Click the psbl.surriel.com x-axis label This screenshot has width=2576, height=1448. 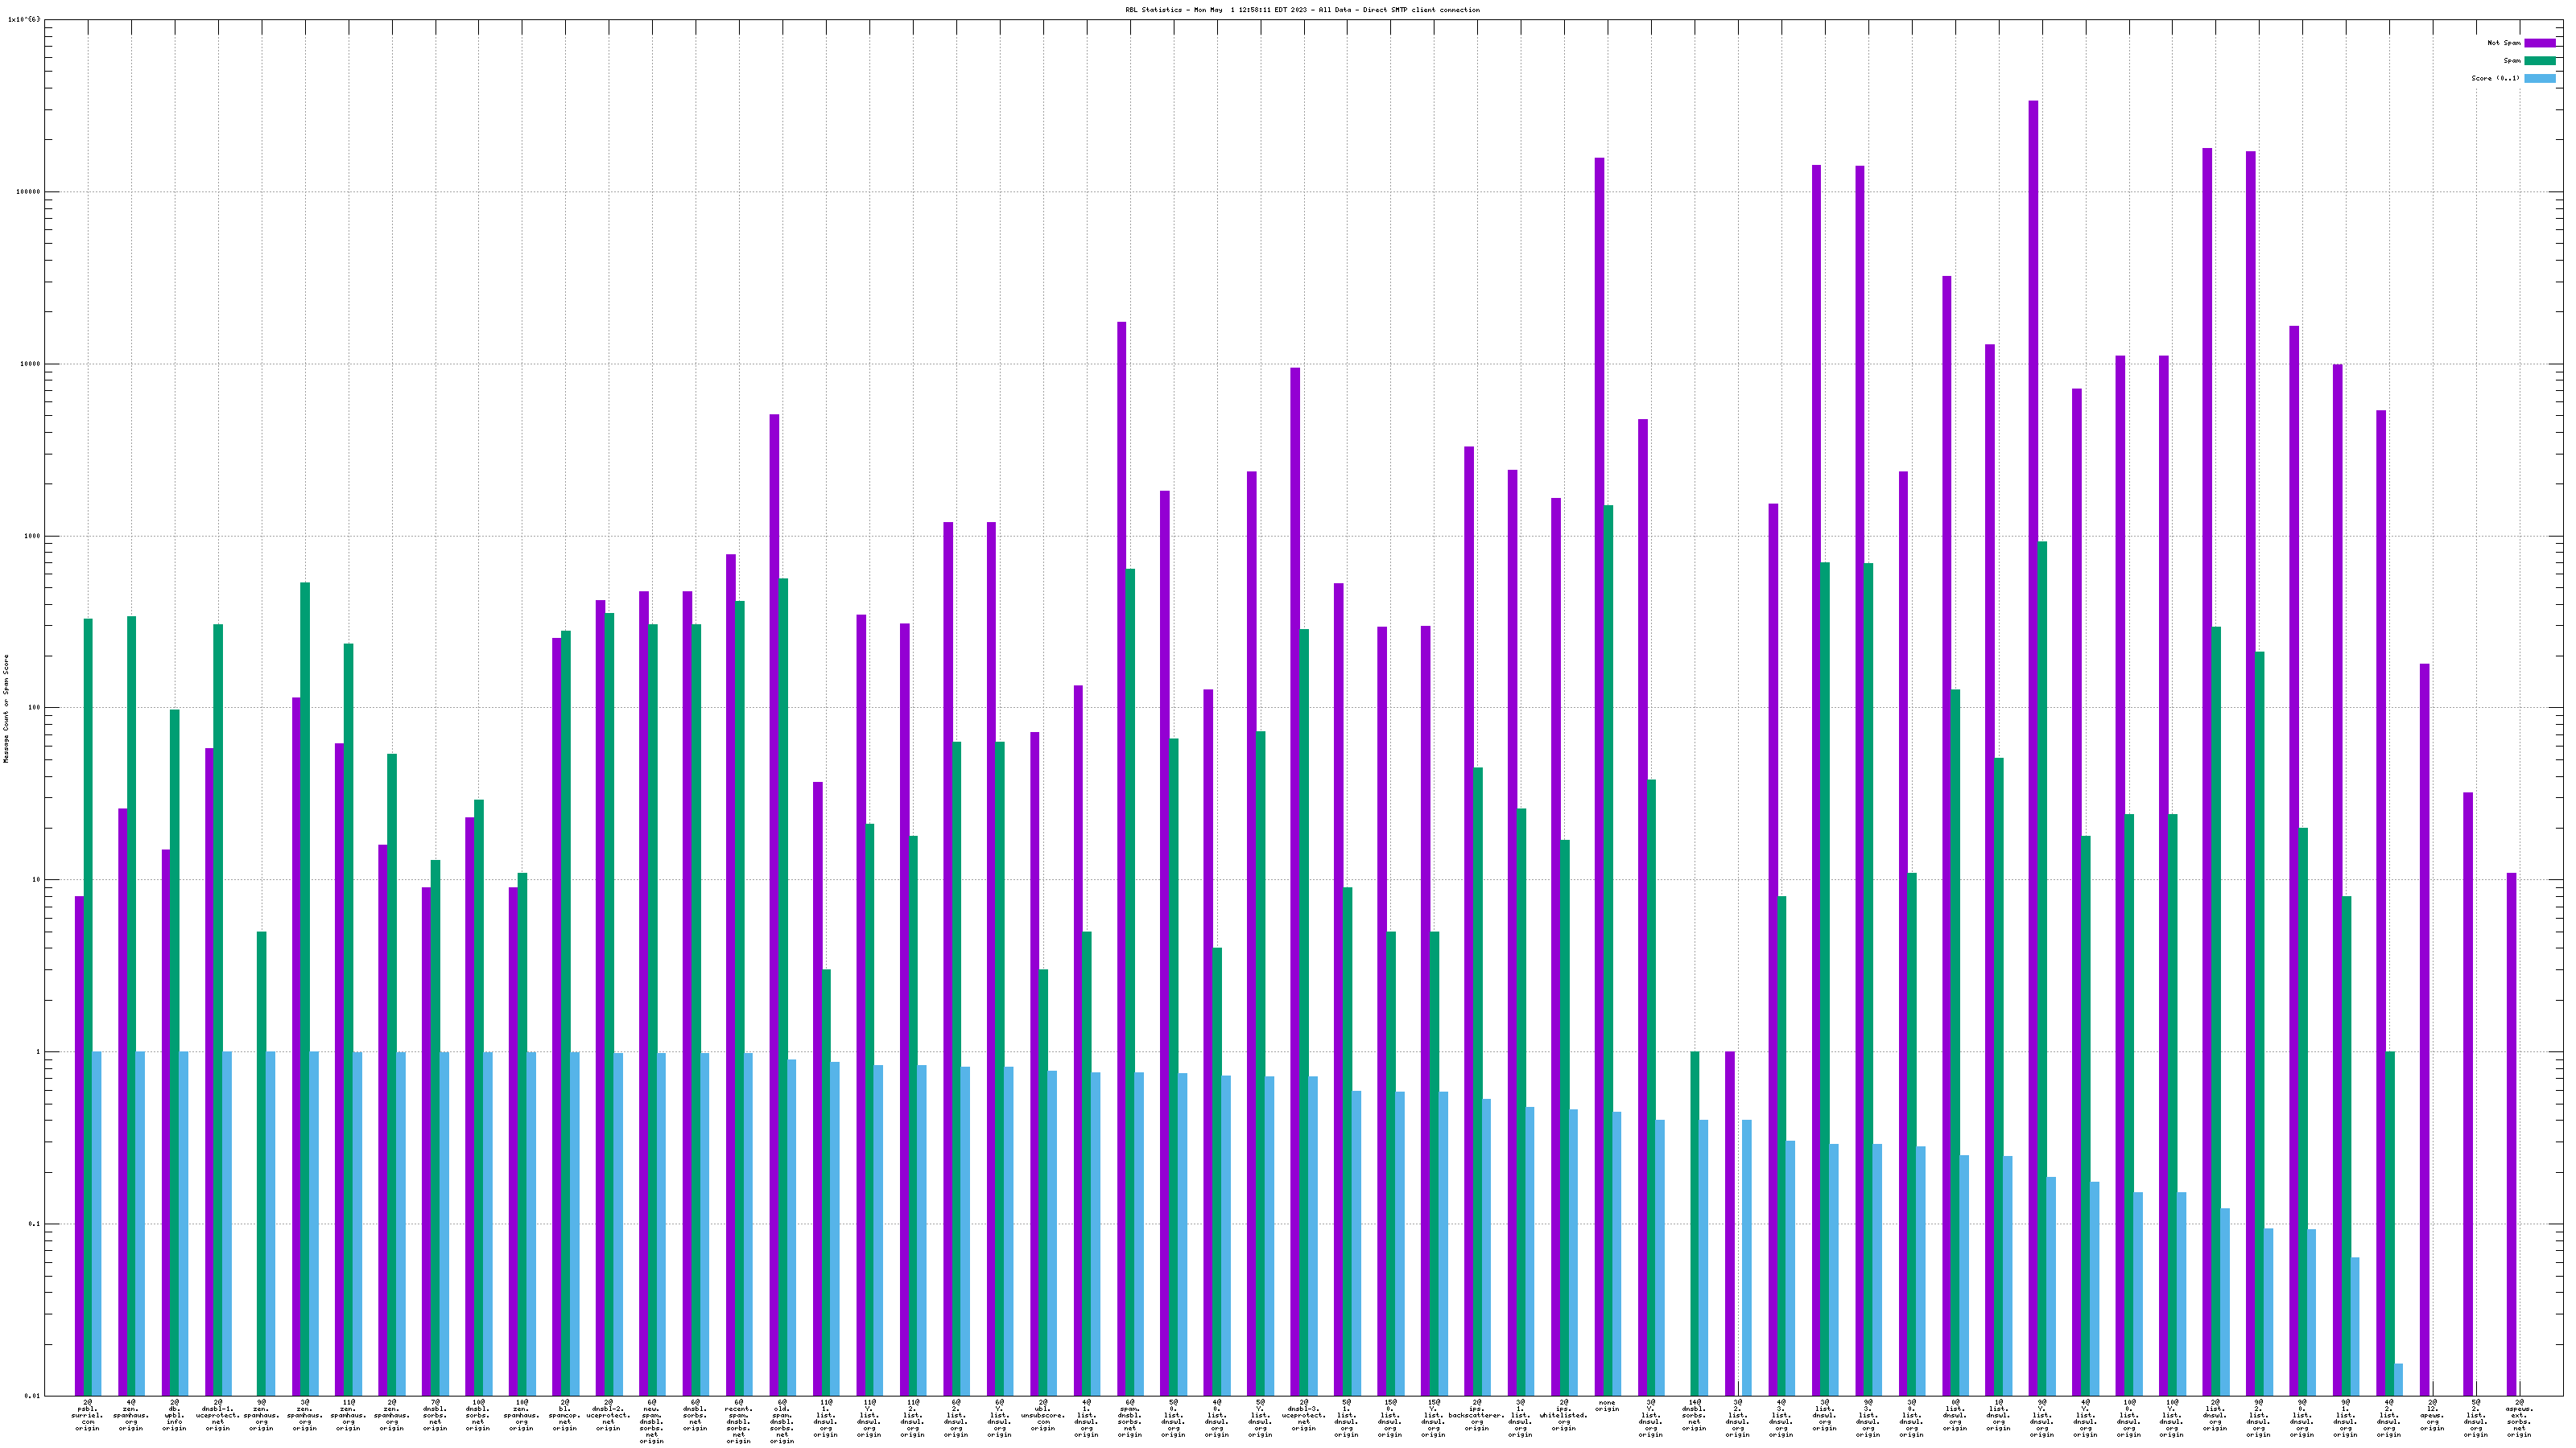[x=87, y=1415]
